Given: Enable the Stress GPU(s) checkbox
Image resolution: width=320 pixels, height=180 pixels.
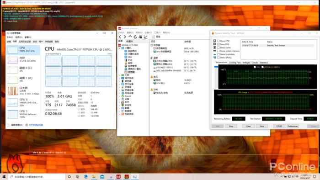Looking at the screenshot, I should pyautogui.click(x=219, y=58).
